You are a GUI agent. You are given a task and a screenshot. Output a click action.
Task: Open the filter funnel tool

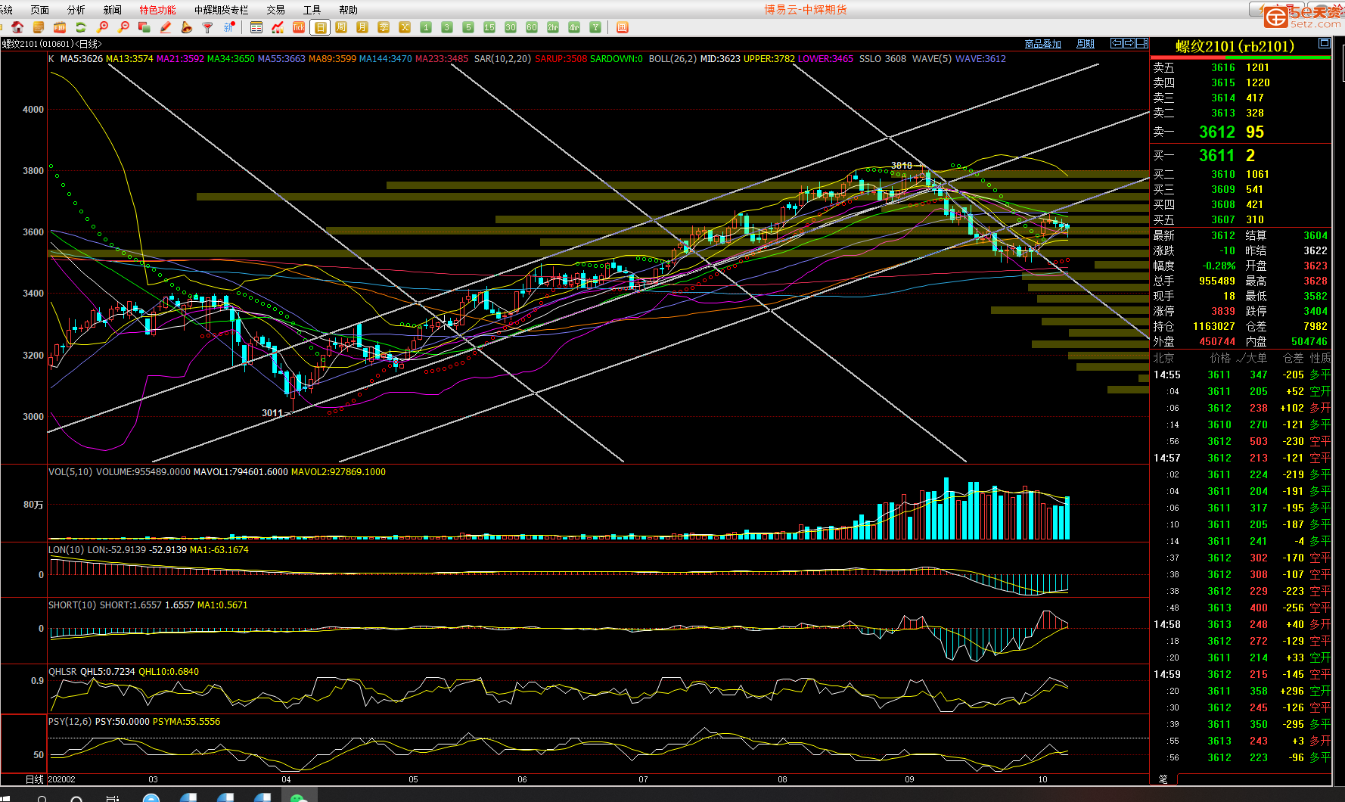207,27
